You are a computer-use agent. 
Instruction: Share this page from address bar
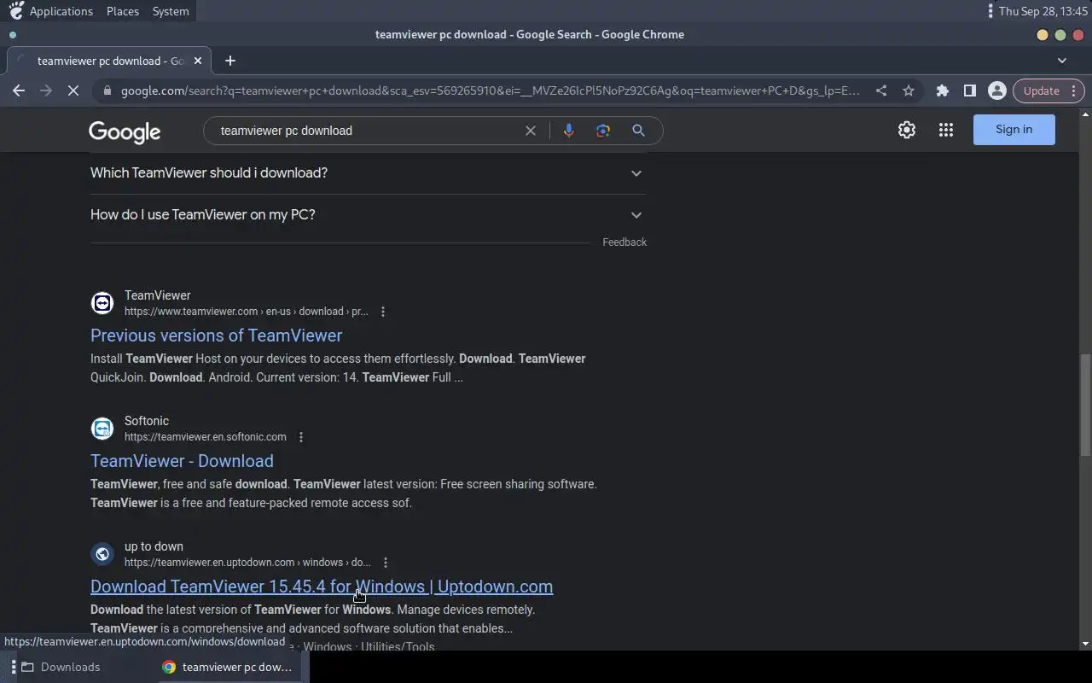[881, 90]
